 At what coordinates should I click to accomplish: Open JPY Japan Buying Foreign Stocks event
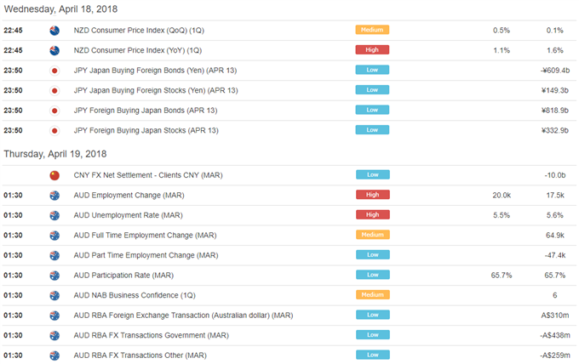[x=156, y=90]
